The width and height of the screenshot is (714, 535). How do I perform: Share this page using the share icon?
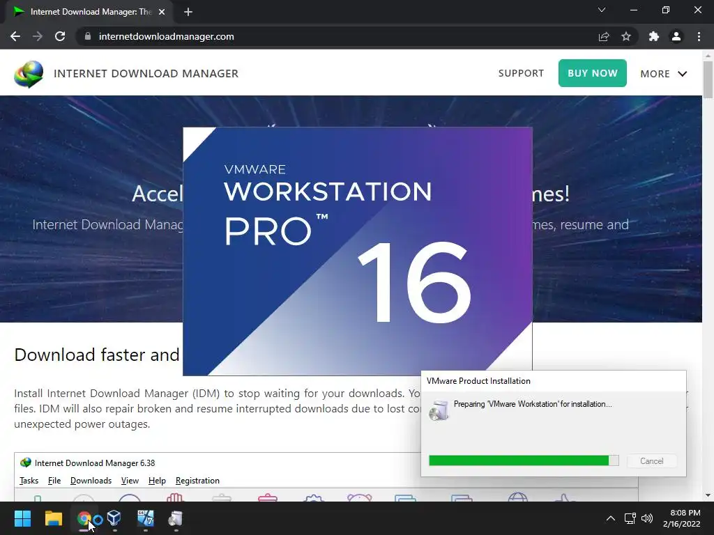[x=604, y=36]
